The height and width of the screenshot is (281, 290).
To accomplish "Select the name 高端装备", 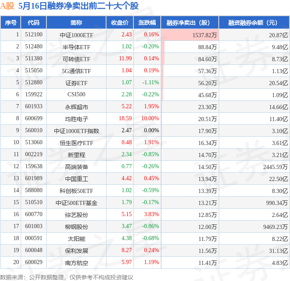I will click(x=76, y=167).
